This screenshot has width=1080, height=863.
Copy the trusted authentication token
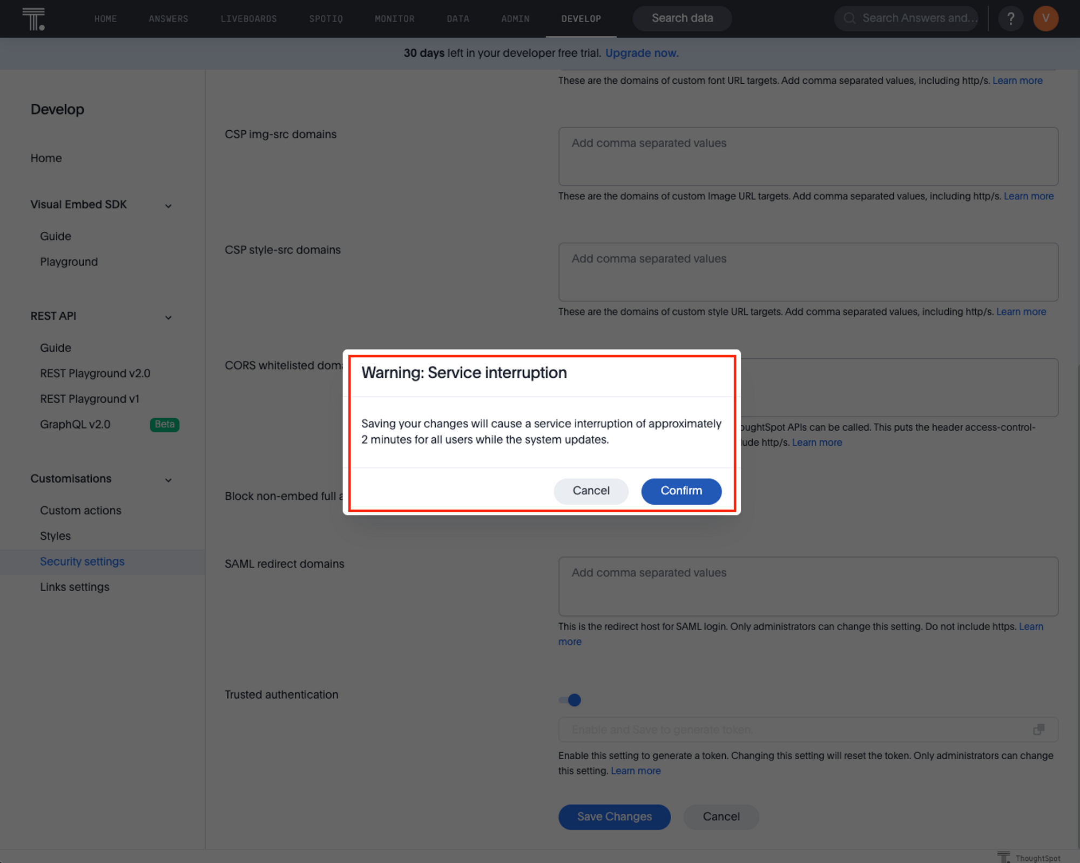1038,730
